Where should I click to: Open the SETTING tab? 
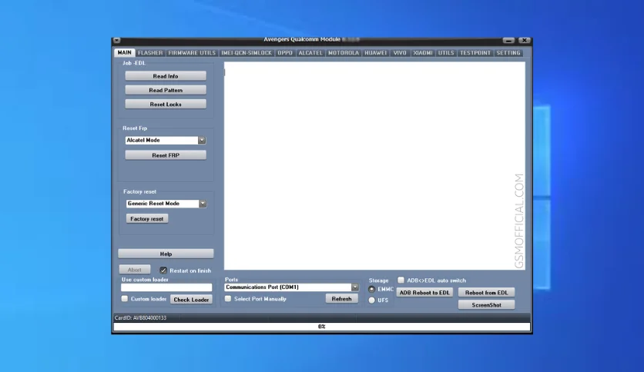pyautogui.click(x=508, y=53)
